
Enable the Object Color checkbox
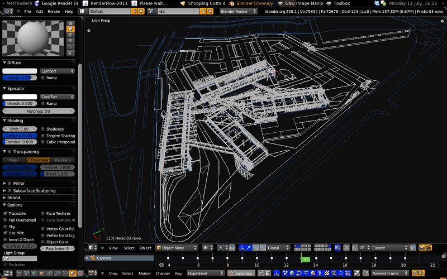click(43, 242)
